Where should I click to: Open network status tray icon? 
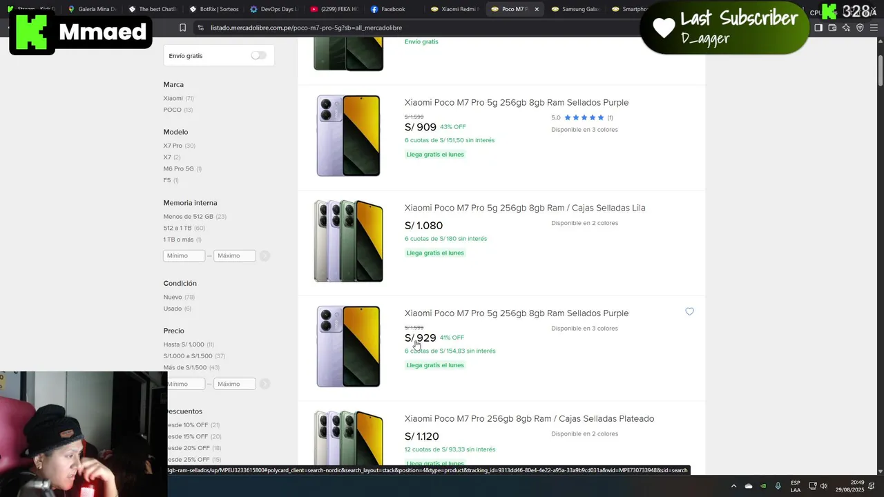click(x=813, y=486)
